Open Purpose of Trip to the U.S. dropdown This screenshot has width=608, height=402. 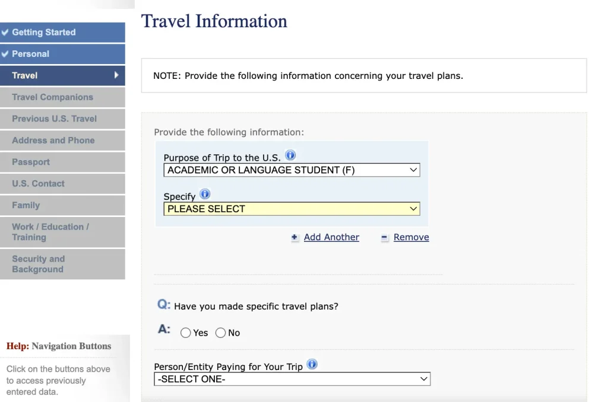292,170
